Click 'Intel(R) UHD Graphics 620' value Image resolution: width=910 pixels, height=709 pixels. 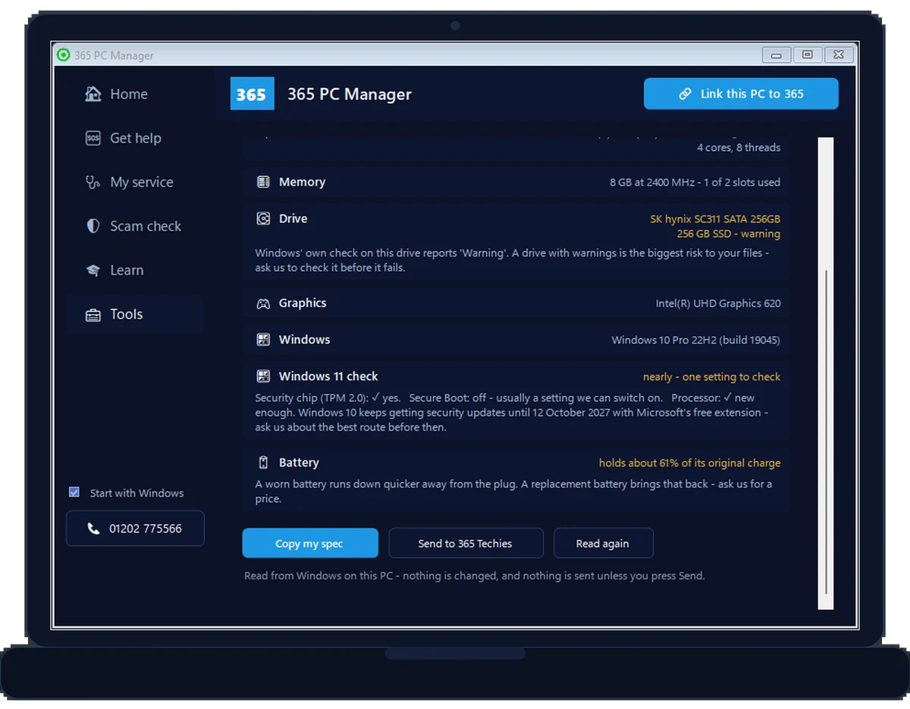click(718, 303)
